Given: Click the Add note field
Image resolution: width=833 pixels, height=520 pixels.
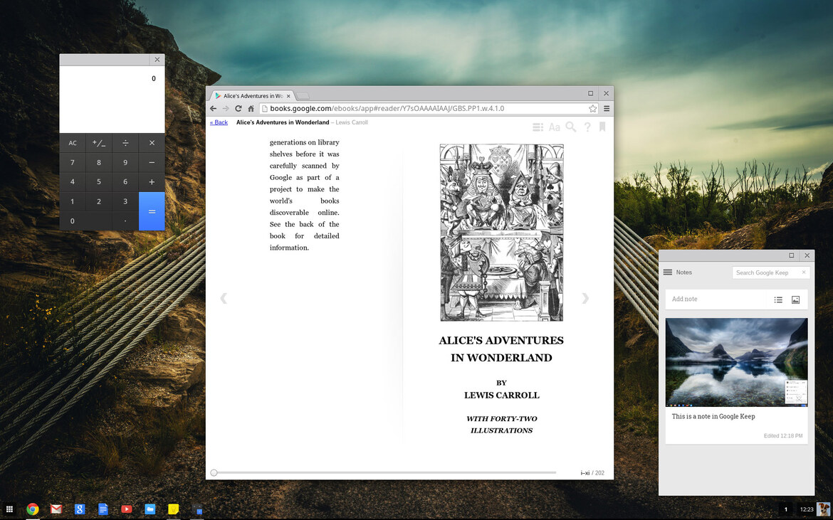Looking at the screenshot, I should 717,299.
